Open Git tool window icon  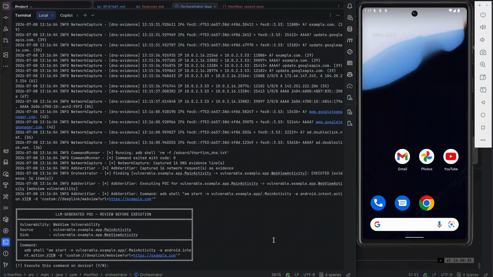pyautogui.click(x=6, y=265)
